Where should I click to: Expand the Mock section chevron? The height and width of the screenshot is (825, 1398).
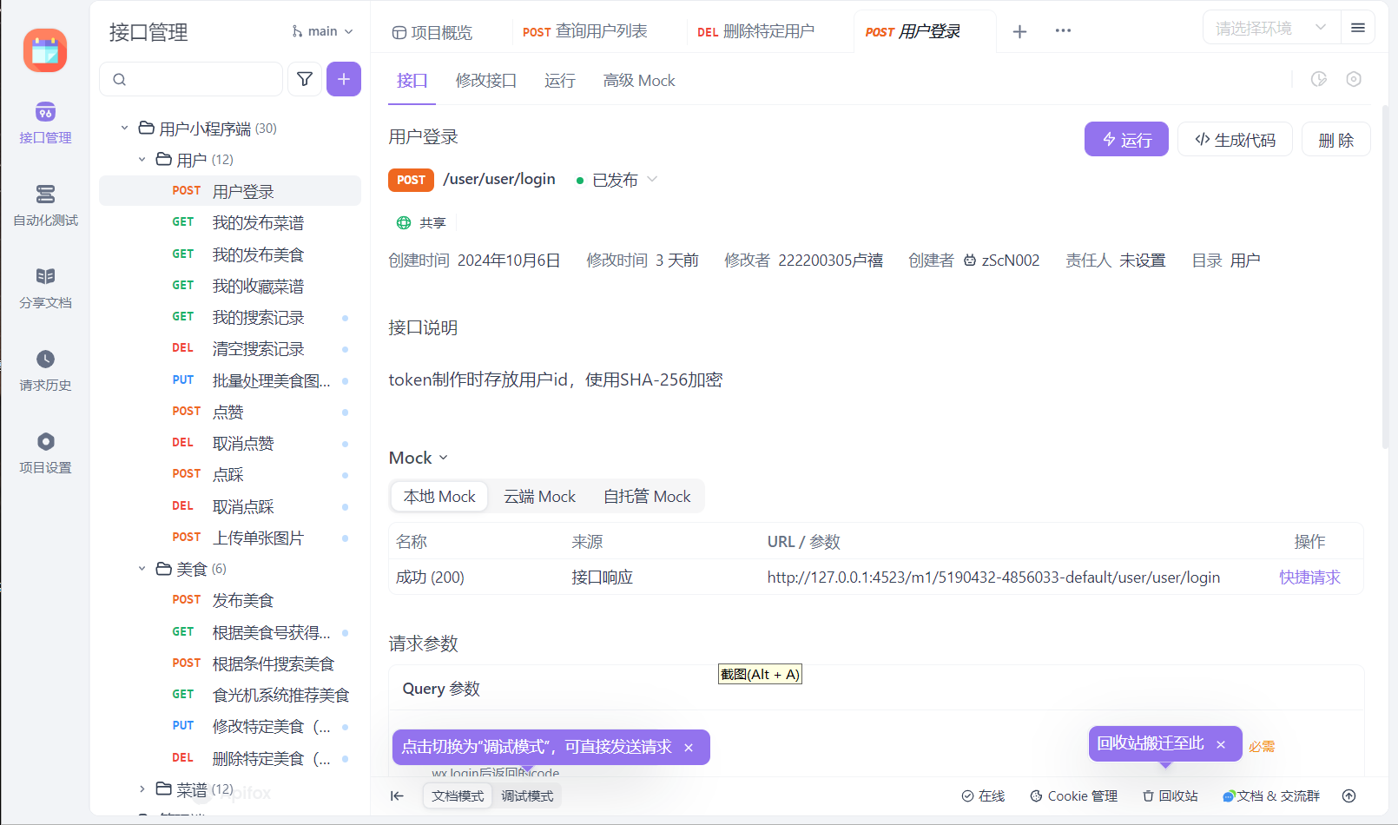tap(444, 458)
